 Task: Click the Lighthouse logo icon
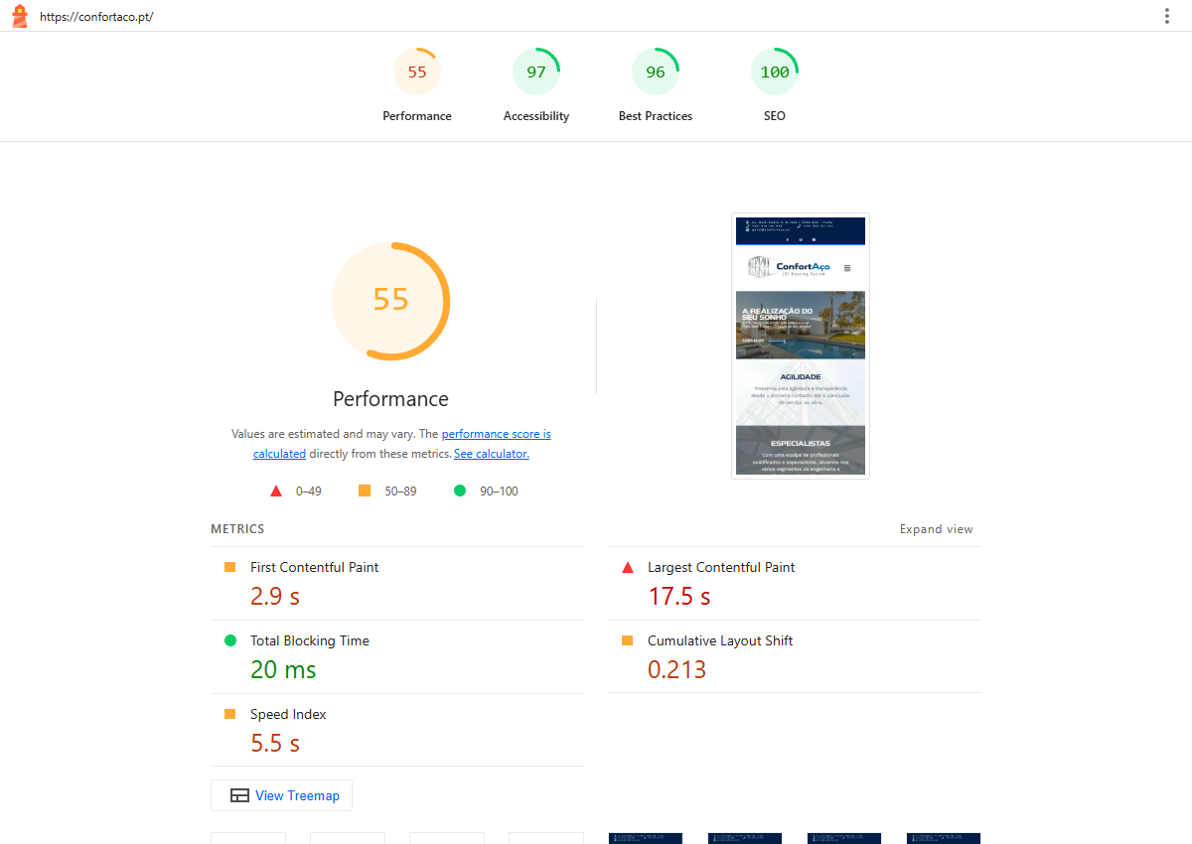[x=19, y=16]
